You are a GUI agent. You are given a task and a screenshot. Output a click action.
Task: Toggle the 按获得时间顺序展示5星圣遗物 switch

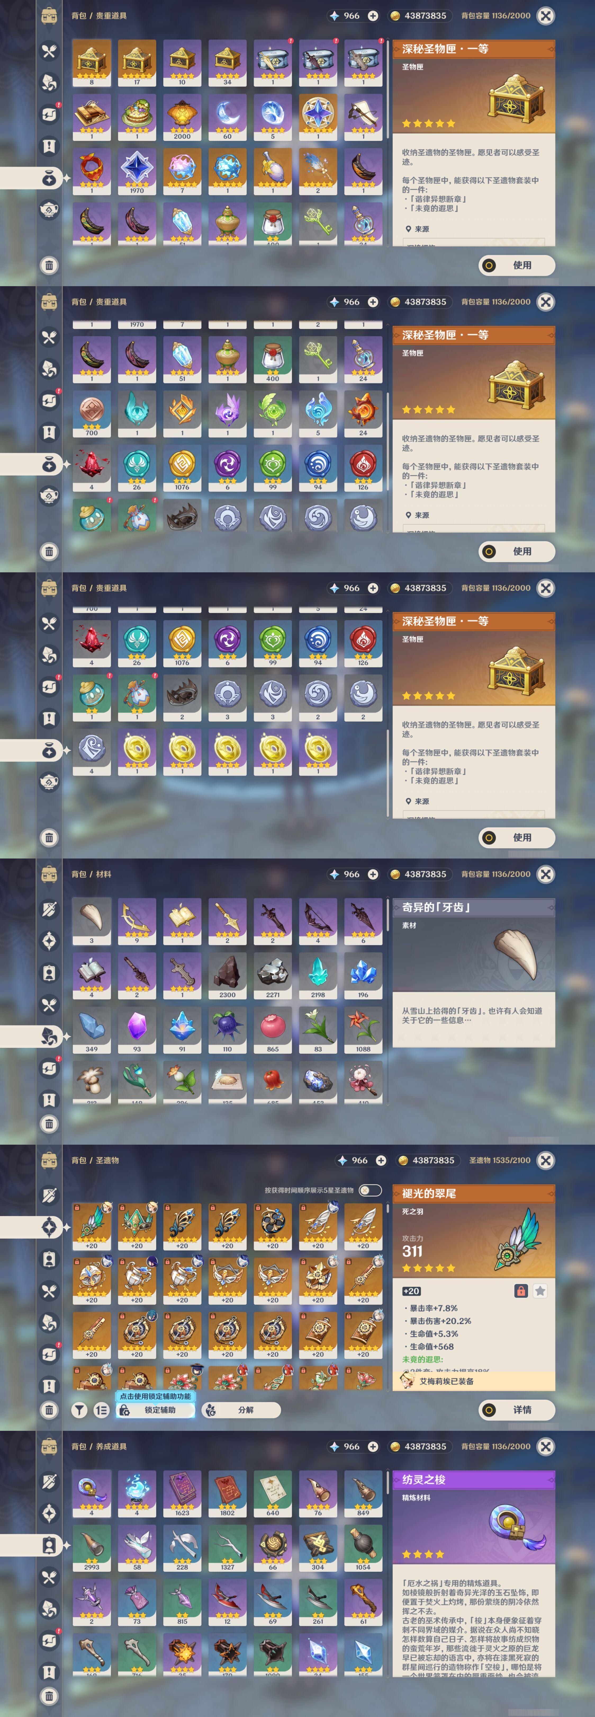(370, 1190)
